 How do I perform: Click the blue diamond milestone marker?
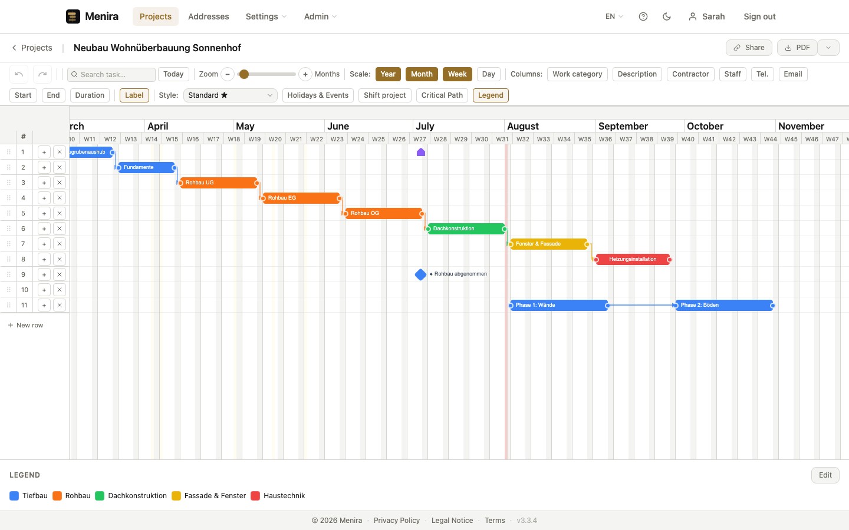pos(420,274)
